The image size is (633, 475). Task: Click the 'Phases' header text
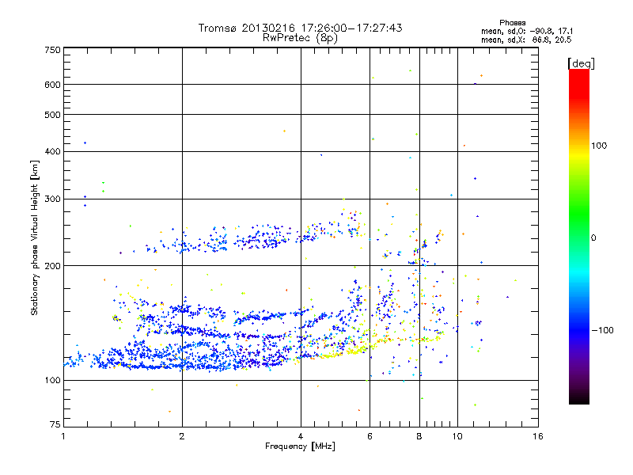(x=512, y=23)
